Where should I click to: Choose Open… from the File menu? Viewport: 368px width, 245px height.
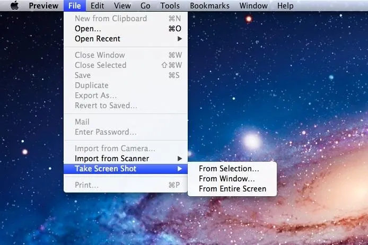point(126,29)
